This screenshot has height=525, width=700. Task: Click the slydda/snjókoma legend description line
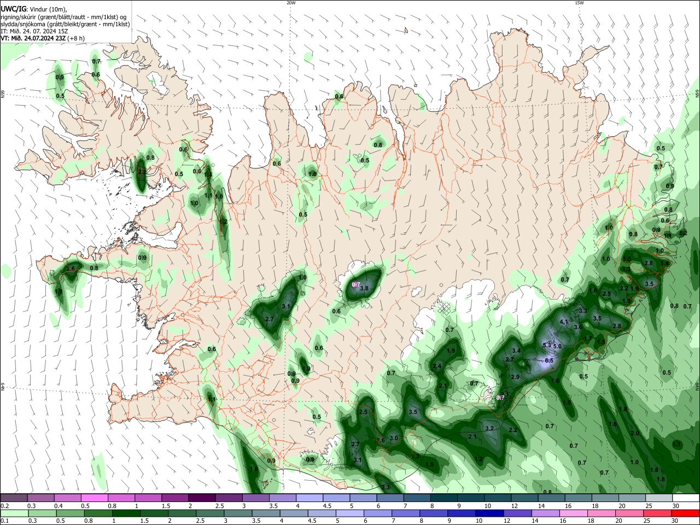coord(65,24)
